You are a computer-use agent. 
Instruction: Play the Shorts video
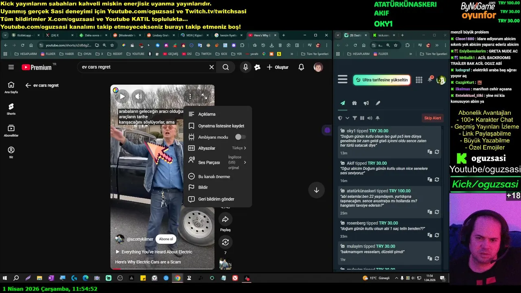(122, 96)
